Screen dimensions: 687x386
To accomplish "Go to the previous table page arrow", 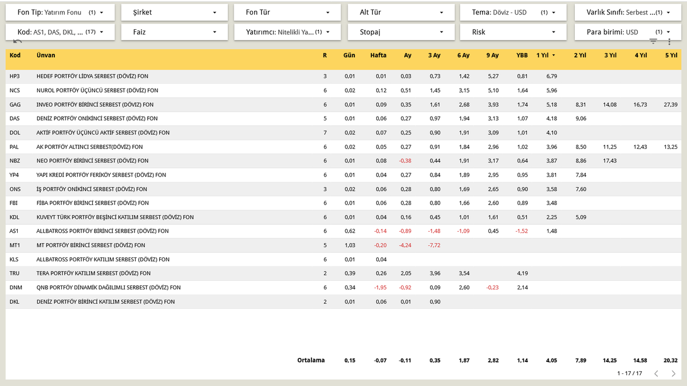I will 656,373.
